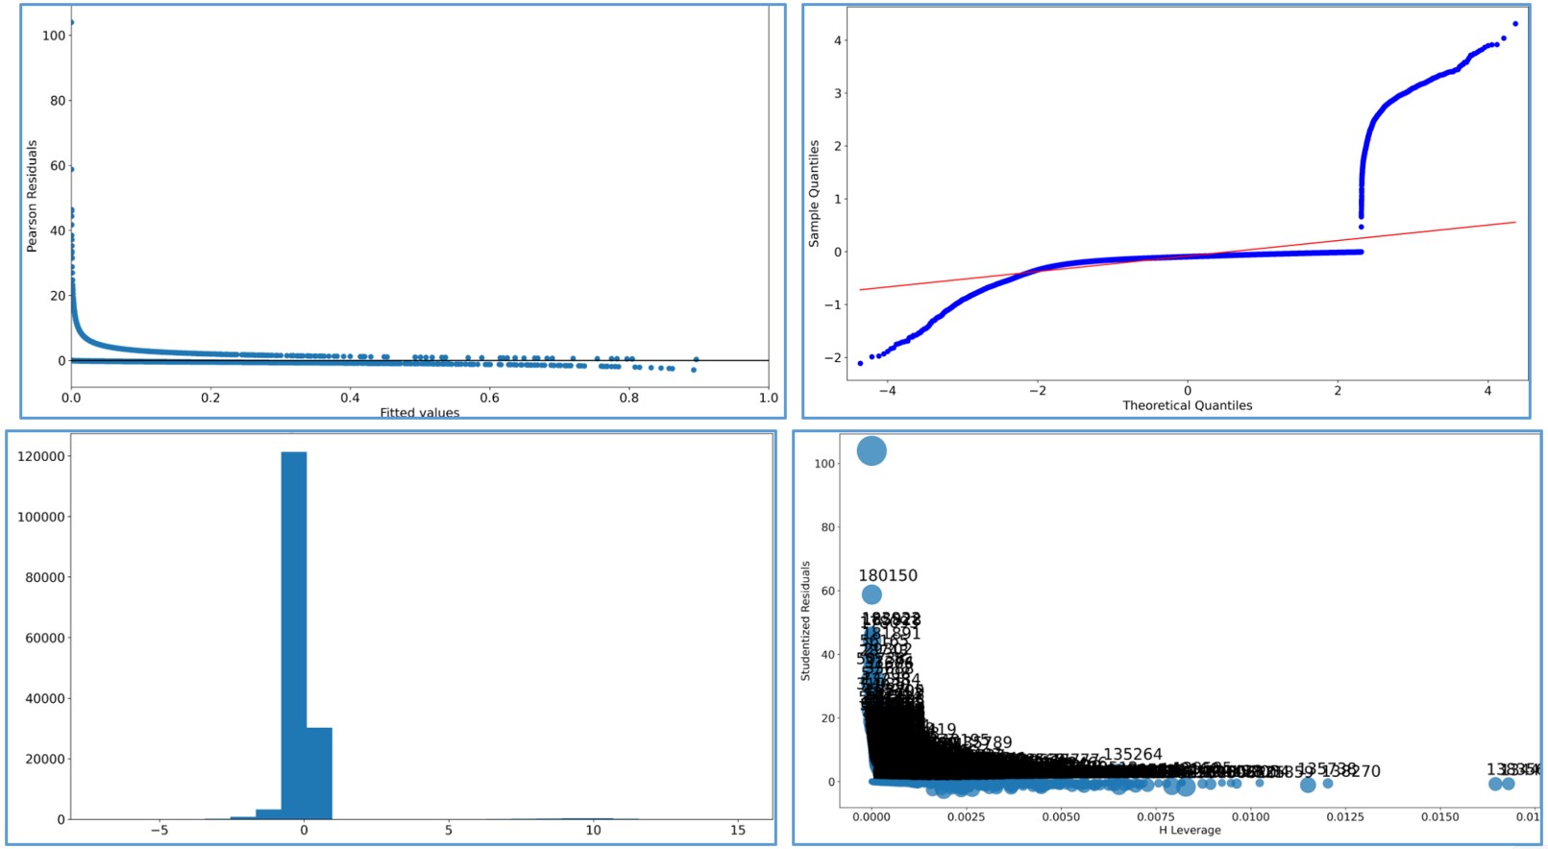Click the "15" tick on the histogram x-axis

pos(737,830)
